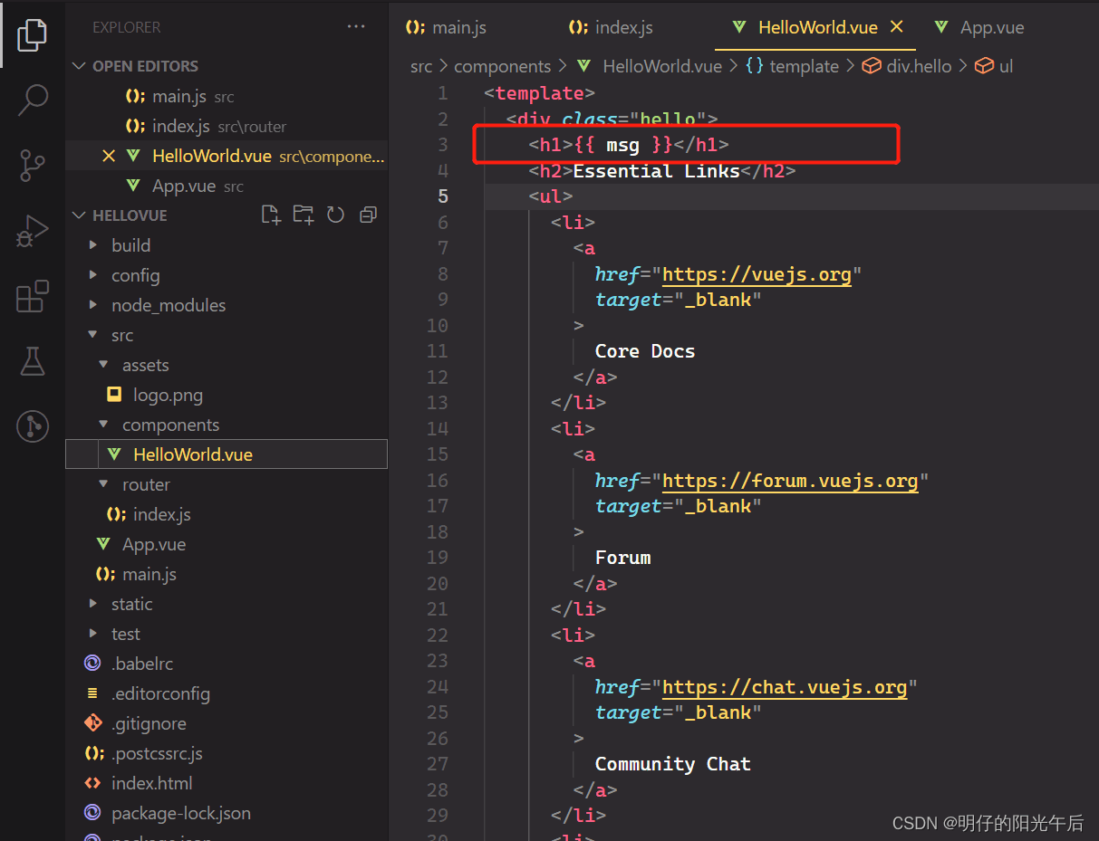Image resolution: width=1099 pixels, height=841 pixels.
Task: Click the New Folder icon in explorer
Action: click(x=304, y=215)
